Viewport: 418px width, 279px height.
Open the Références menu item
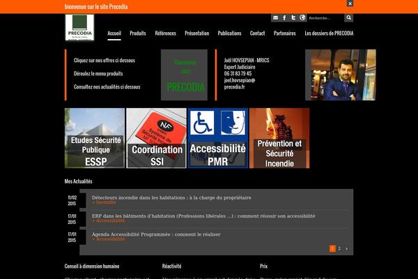[165, 33]
